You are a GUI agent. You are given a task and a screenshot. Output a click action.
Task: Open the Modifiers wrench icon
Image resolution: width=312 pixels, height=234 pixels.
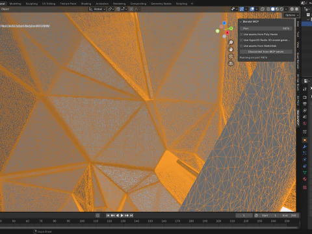(305, 147)
